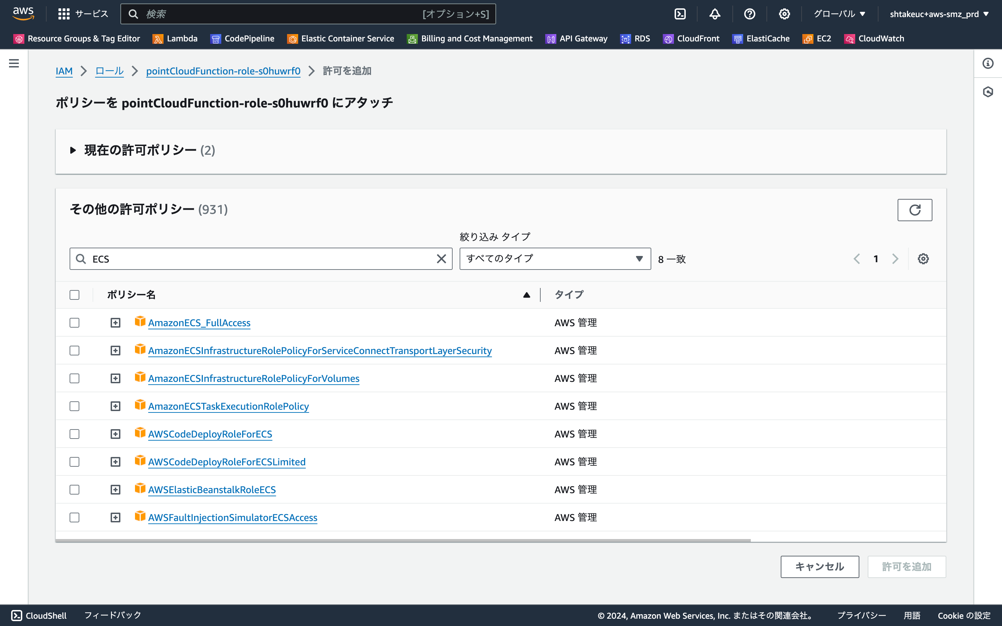
Task: Check AWSElasticBeanstalkRoleECS checkbox
Action: point(74,490)
